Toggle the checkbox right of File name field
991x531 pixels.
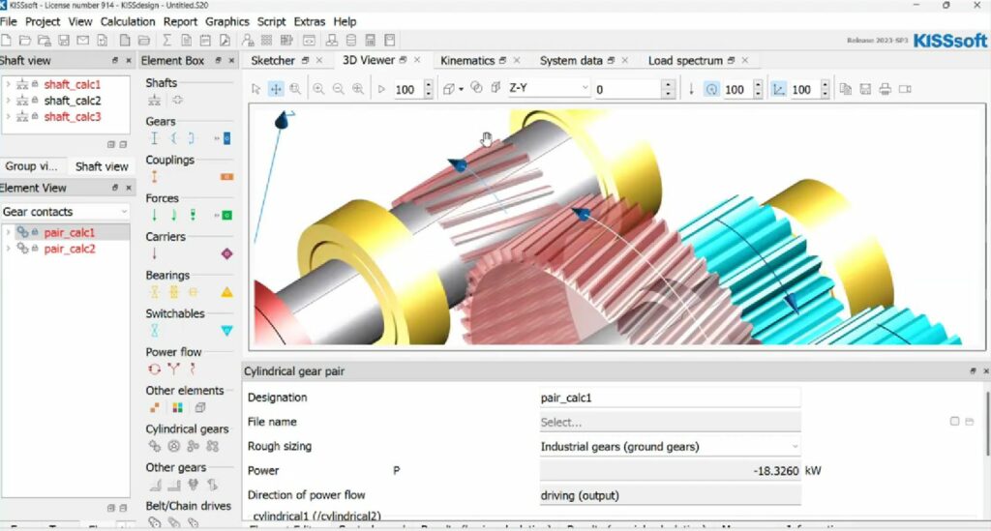click(954, 422)
